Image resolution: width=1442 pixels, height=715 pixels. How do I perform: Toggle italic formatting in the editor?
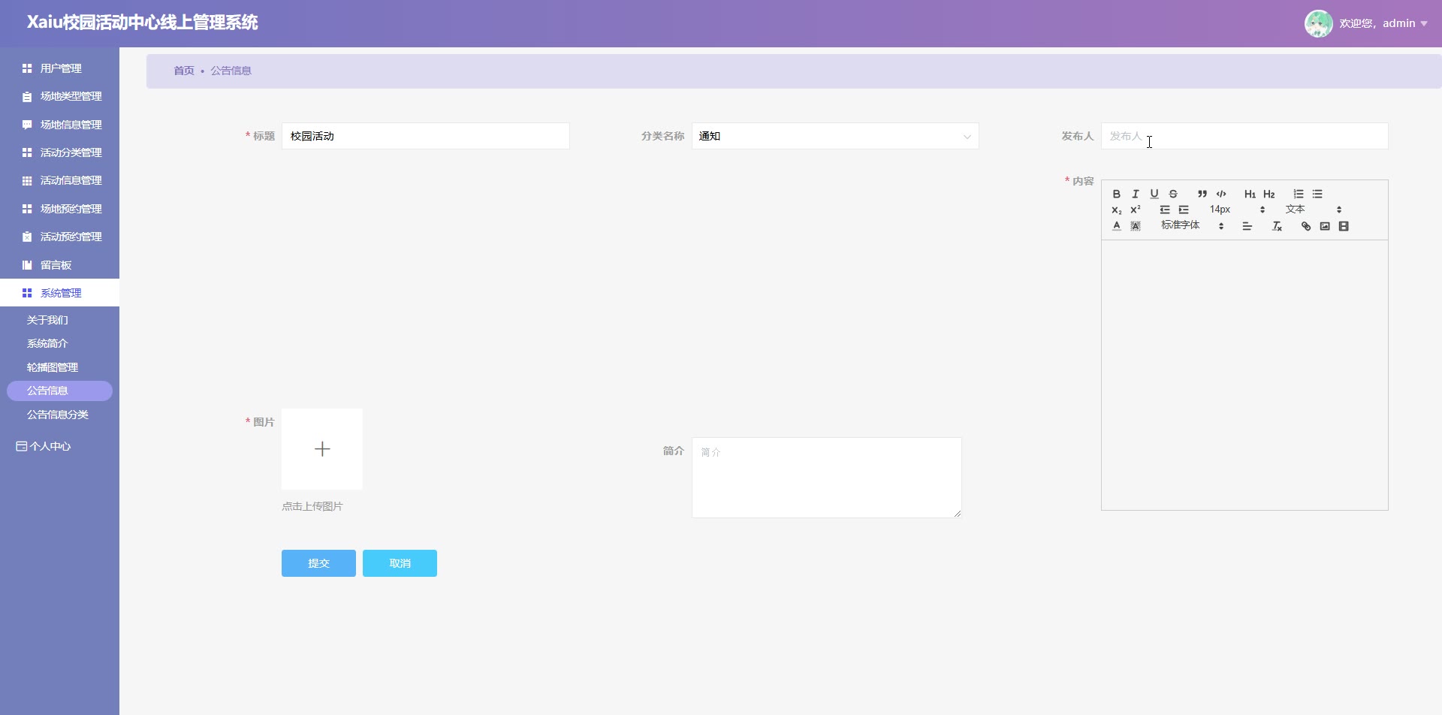(x=1136, y=194)
